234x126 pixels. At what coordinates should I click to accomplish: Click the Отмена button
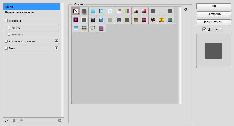214,14
